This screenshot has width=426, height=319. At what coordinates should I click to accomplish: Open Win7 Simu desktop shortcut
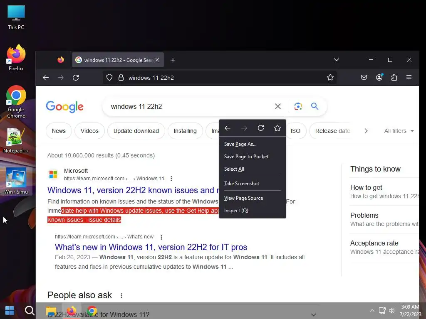coord(16,181)
